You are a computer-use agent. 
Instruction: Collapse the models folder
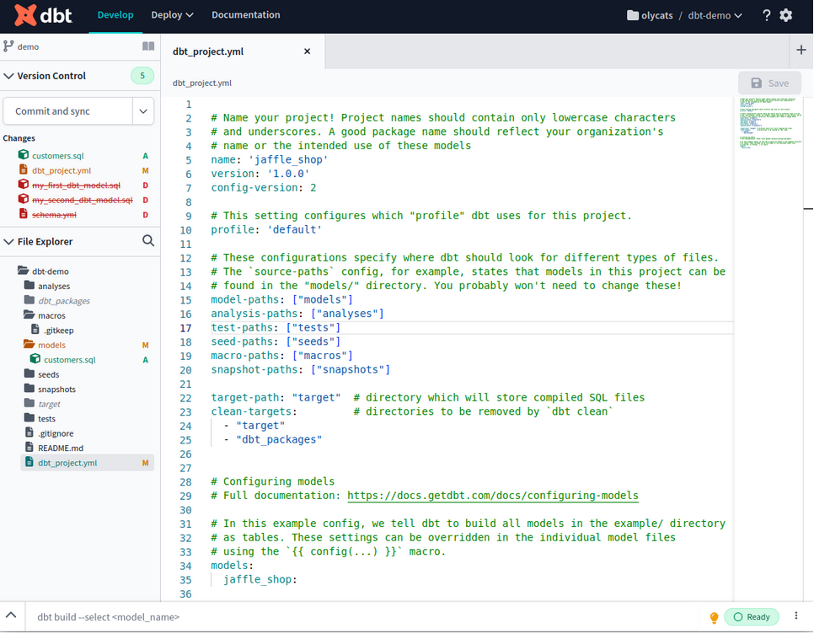click(29, 344)
